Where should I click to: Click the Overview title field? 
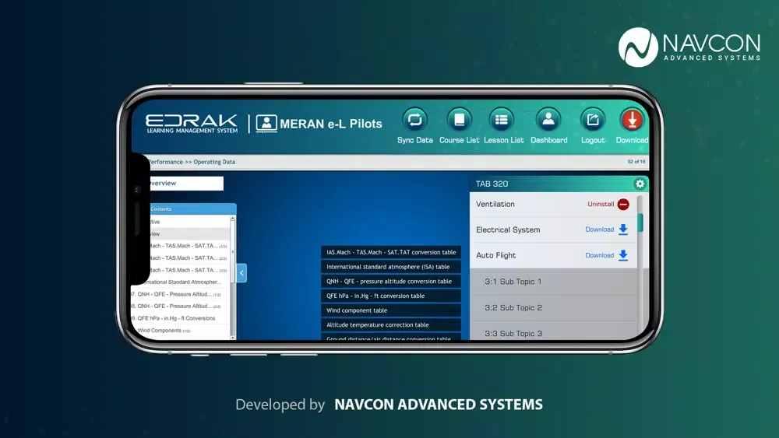(x=187, y=183)
